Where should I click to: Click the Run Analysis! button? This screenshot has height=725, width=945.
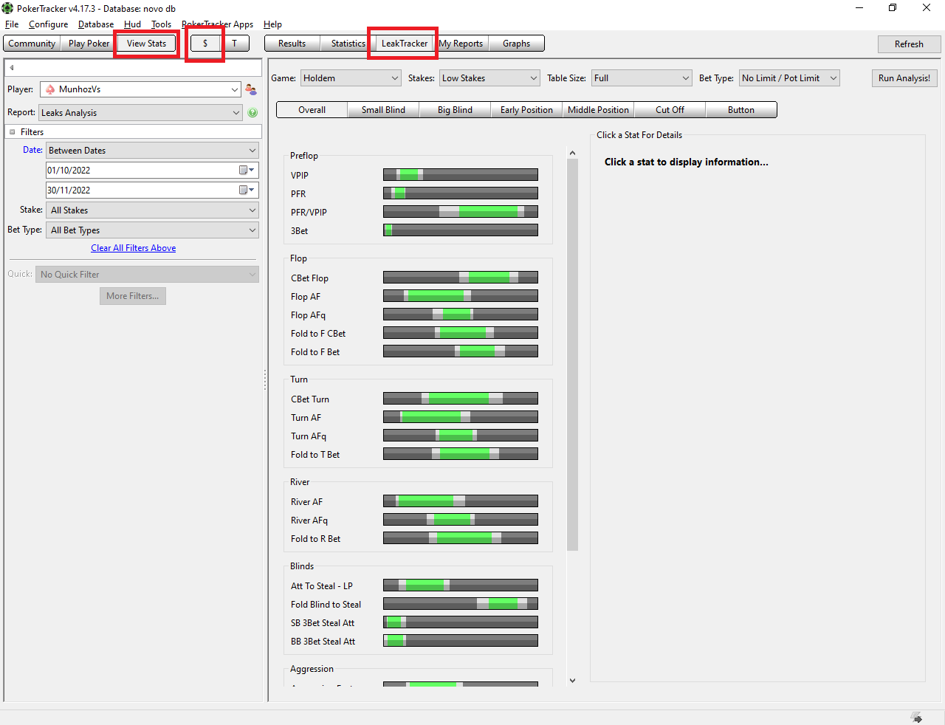[x=904, y=78]
